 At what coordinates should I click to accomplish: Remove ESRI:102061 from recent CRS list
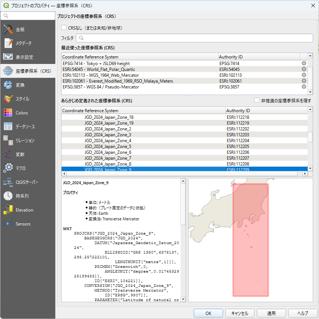tap(304, 81)
